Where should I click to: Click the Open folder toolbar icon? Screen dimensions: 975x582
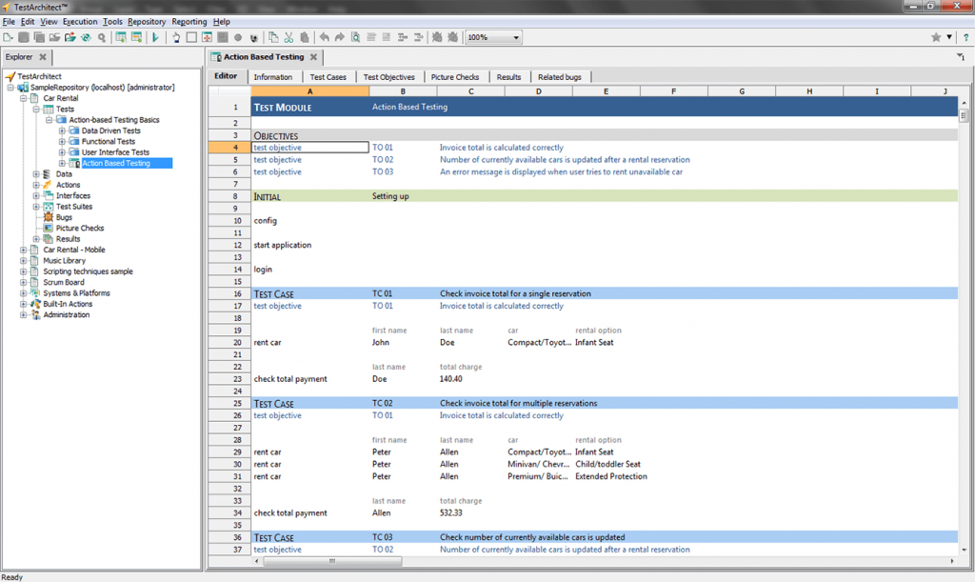54,37
